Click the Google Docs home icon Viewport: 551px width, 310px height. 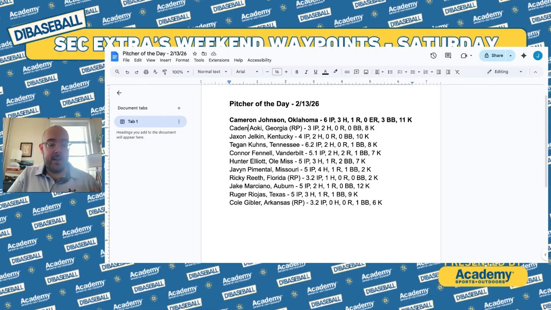pos(115,56)
